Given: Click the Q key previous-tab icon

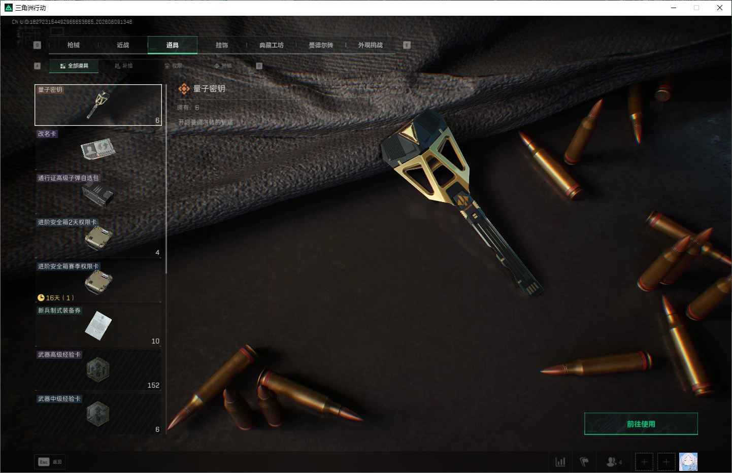Looking at the screenshot, I should click(x=37, y=45).
